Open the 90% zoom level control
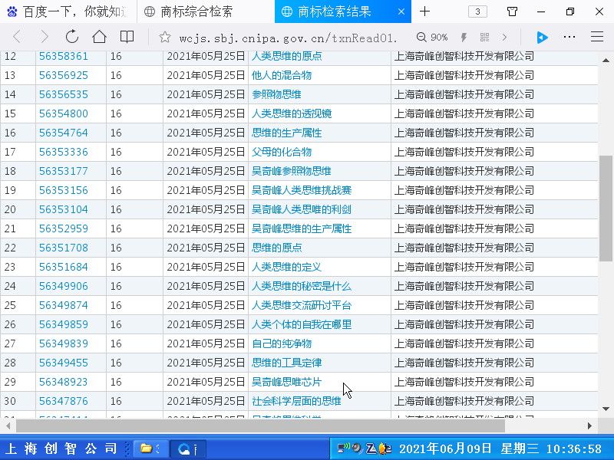 433,38
